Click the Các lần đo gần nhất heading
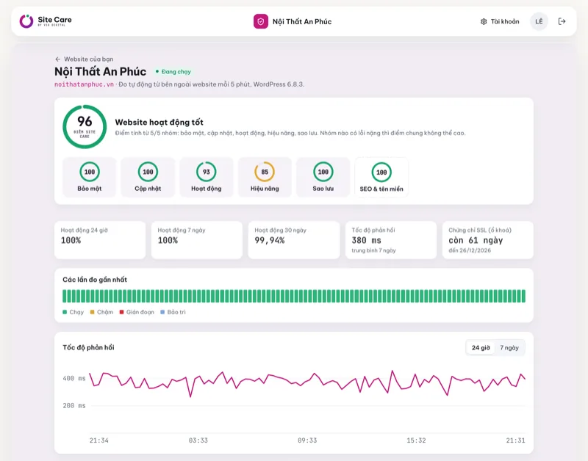Screen dimensions: 588x461 click(95, 280)
